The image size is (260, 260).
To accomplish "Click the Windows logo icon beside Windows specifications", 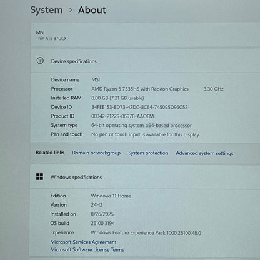I will (x=39, y=176).
